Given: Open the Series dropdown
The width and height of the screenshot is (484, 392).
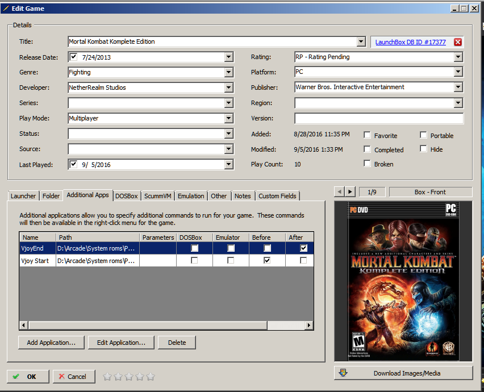Looking at the screenshot, I should click(x=228, y=103).
